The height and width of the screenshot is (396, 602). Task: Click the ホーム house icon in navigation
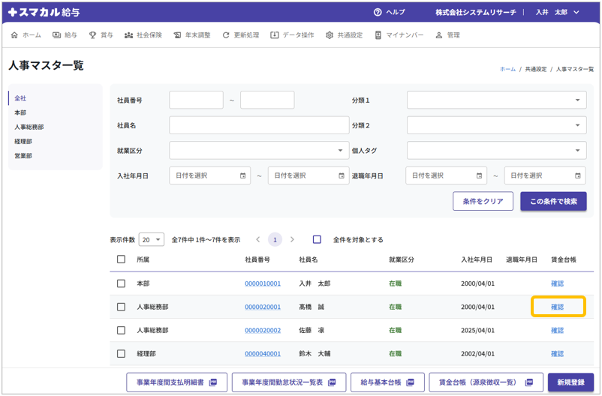[x=15, y=35]
